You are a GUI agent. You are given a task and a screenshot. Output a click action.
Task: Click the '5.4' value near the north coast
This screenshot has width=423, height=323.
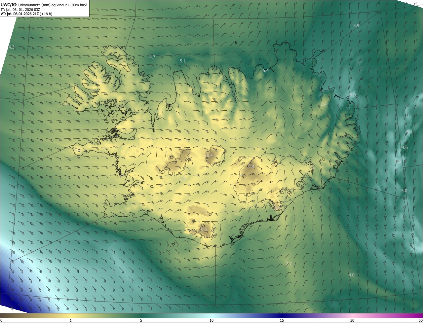(266, 70)
